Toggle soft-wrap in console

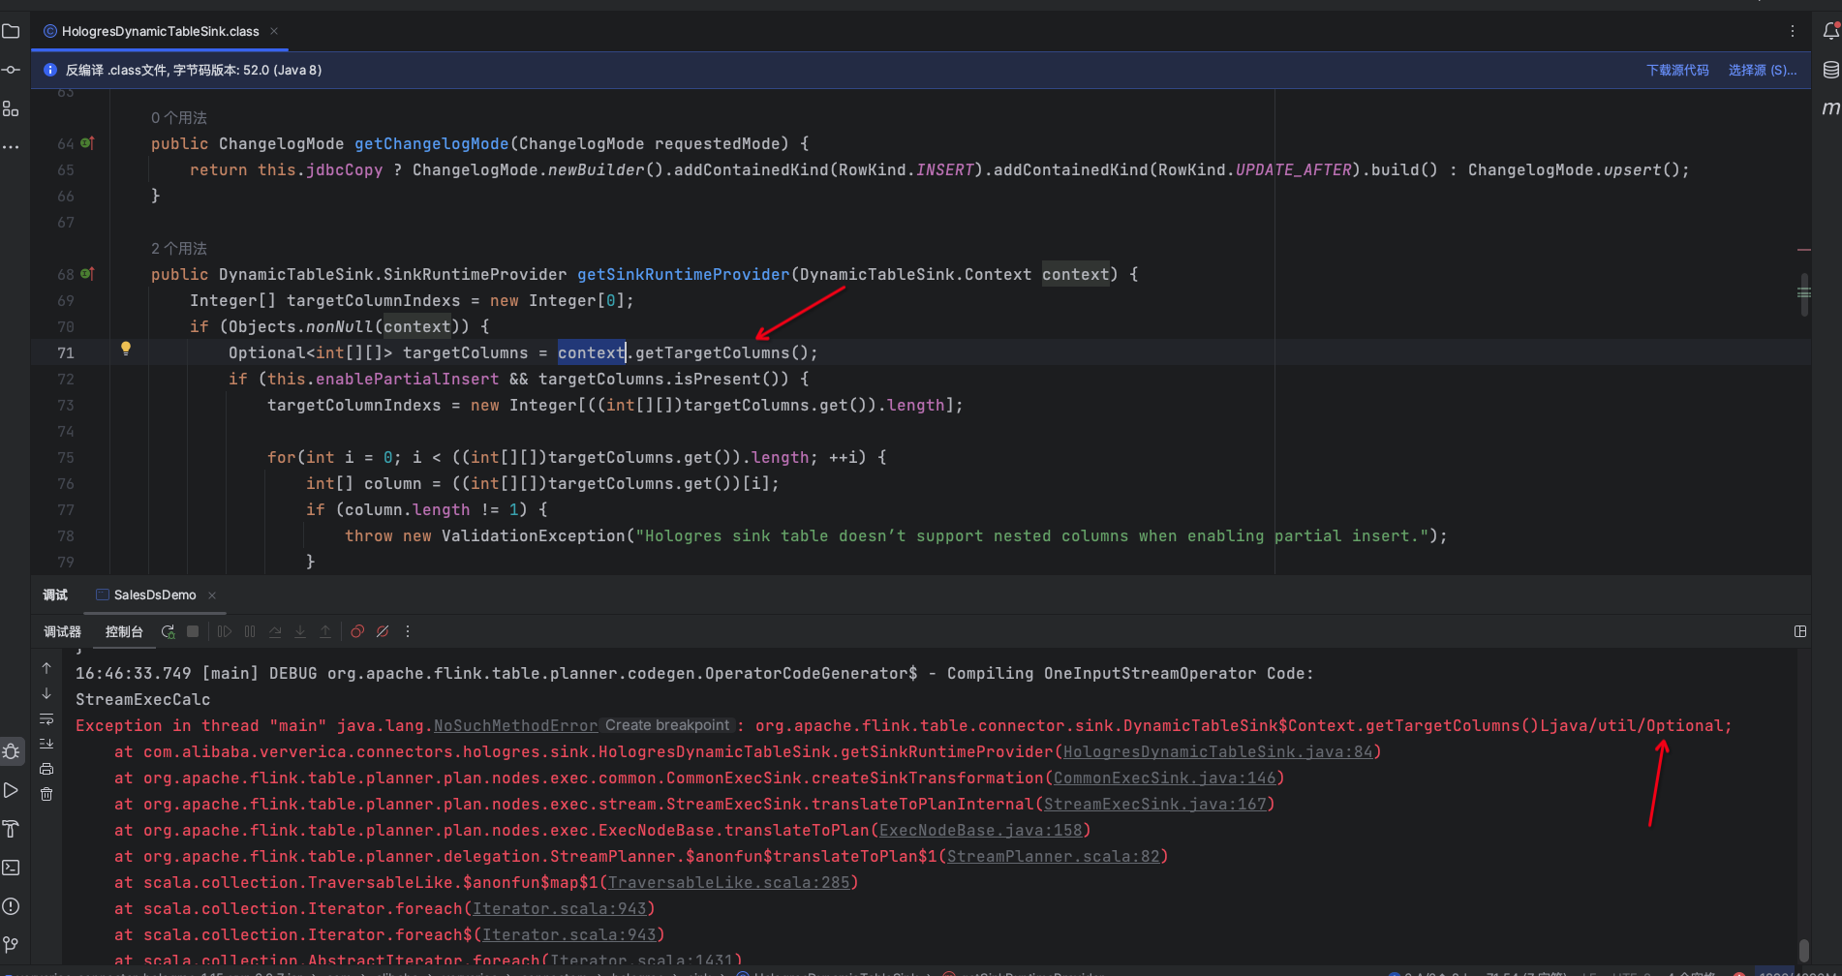pyautogui.click(x=46, y=718)
